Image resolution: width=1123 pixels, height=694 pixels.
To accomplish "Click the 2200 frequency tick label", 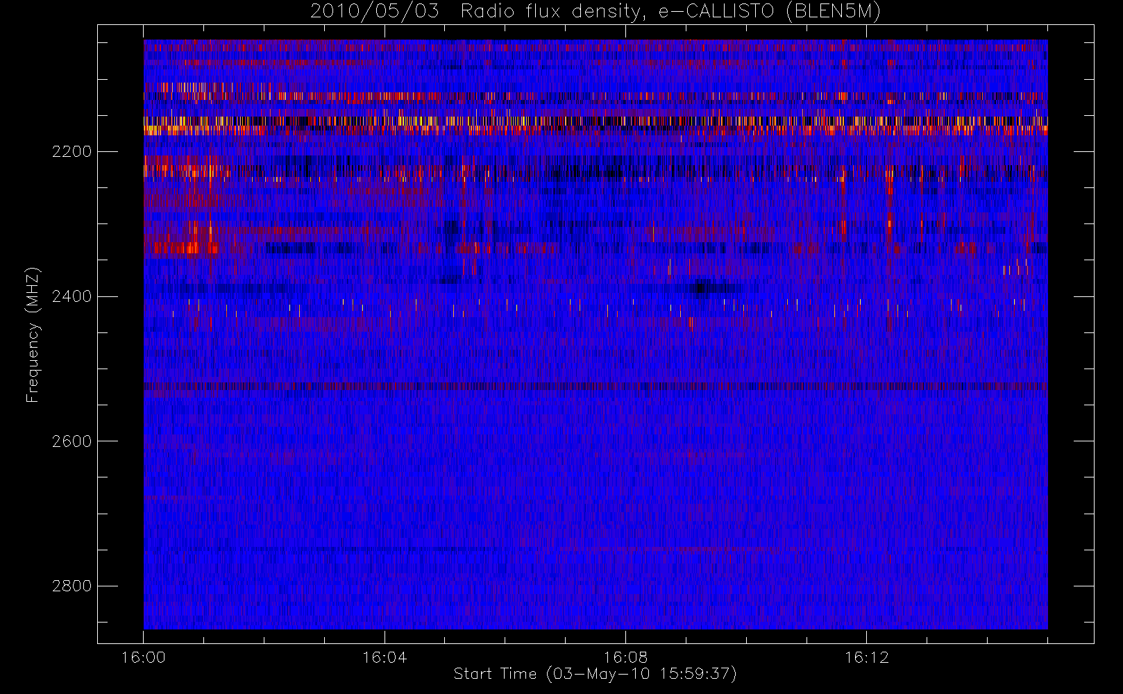I will (x=71, y=151).
